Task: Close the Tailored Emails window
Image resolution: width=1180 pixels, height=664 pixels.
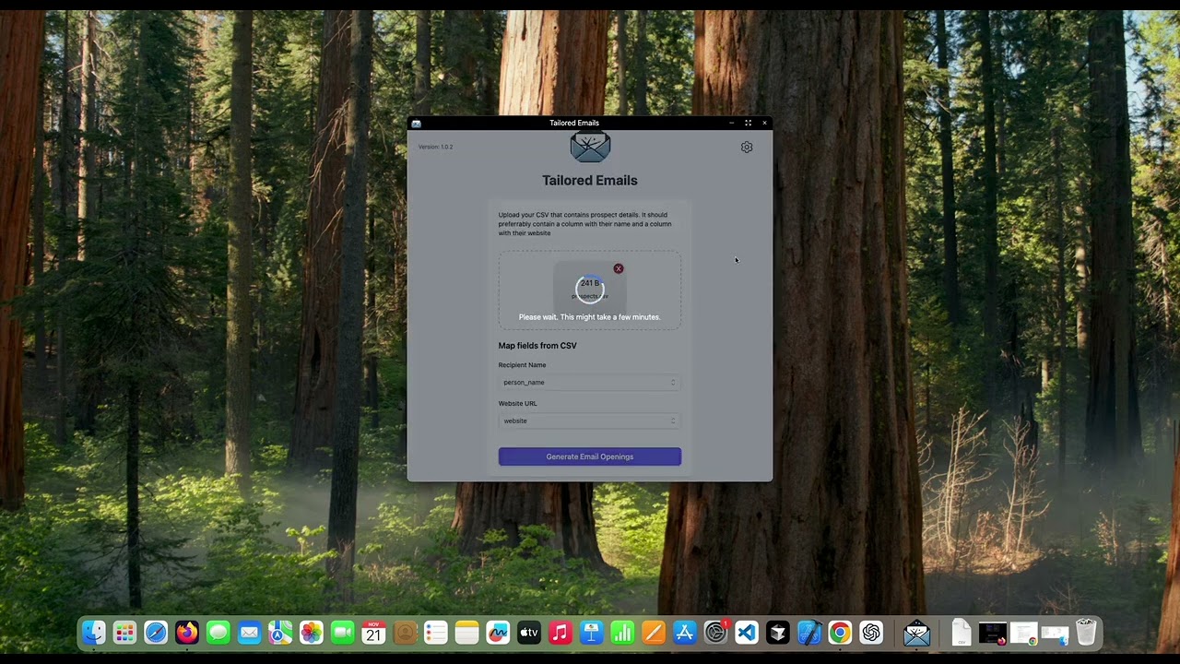Action: click(764, 123)
